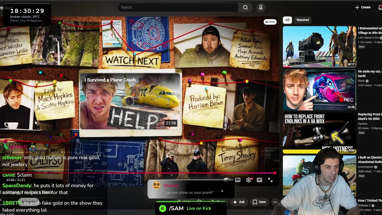Enter fullscreen mode
This screenshot has width=382, height=215.
(x=270, y=180)
